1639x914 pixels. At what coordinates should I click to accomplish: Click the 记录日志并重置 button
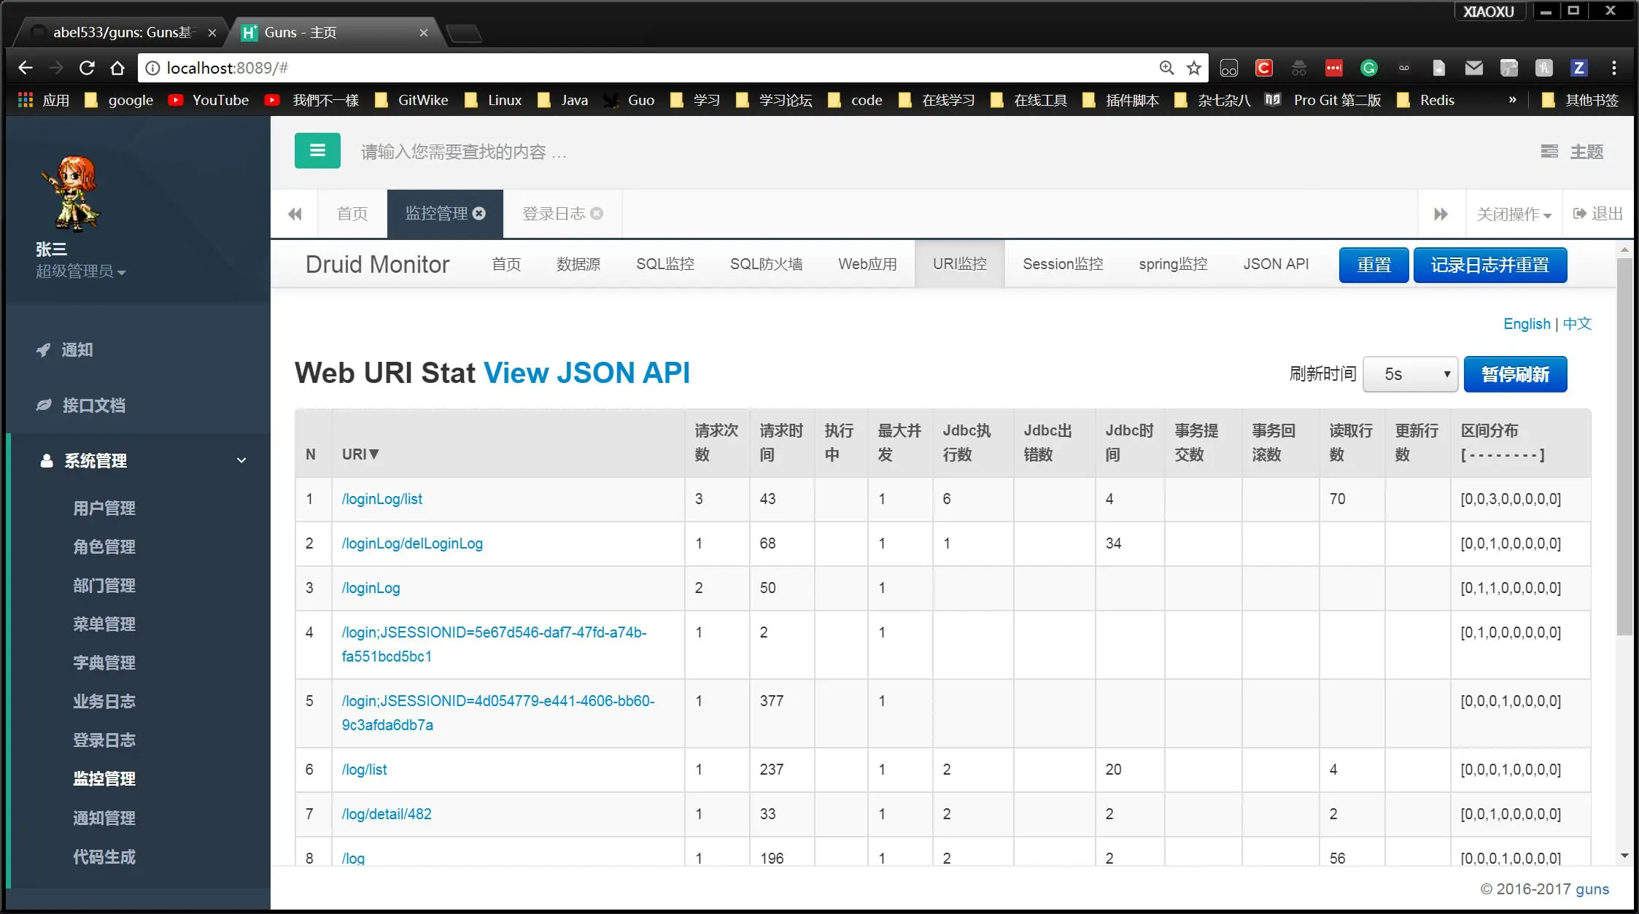click(x=1489, y=265)
